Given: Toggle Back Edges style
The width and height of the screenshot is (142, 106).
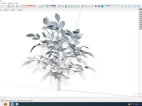Looking at the screenshot, I should coord(86,6).
